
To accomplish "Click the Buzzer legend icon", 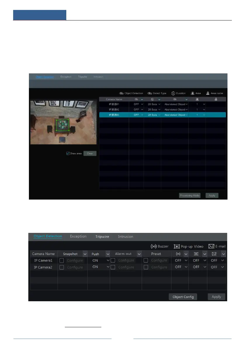I will [x=154, y=246].
